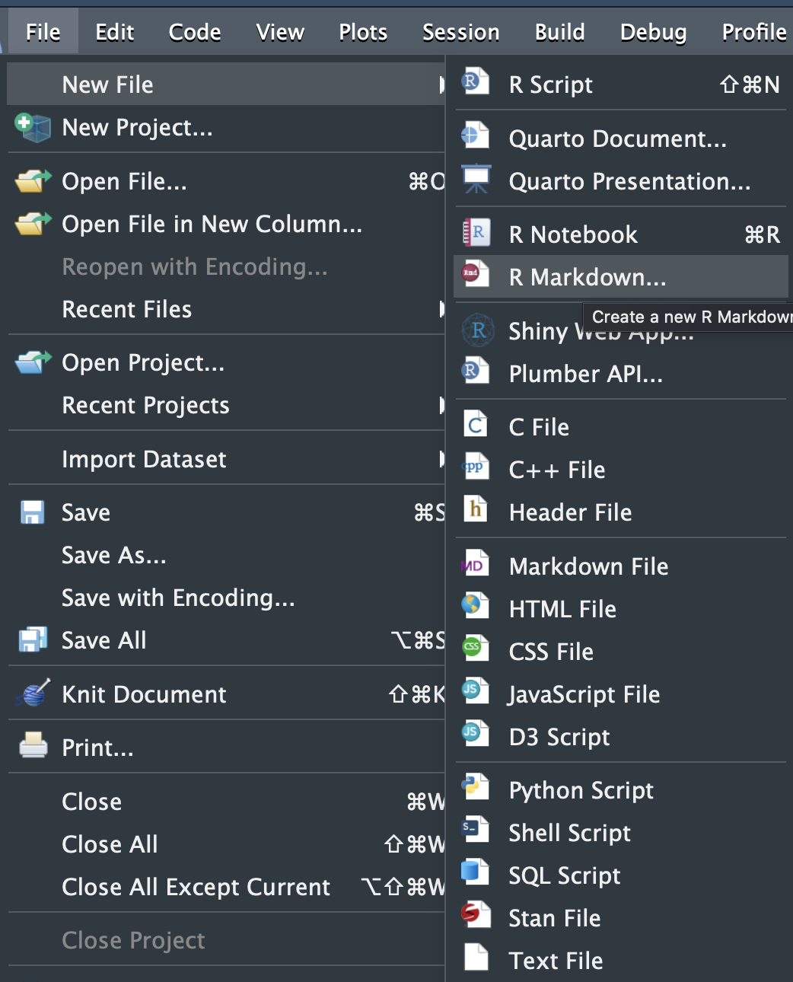
Task: Choose Save with Encoding... option
Action: pyautogui.click(x=226, y=598)
